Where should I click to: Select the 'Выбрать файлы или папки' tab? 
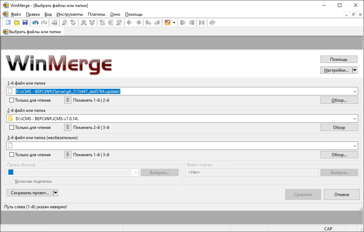(32, 32)
